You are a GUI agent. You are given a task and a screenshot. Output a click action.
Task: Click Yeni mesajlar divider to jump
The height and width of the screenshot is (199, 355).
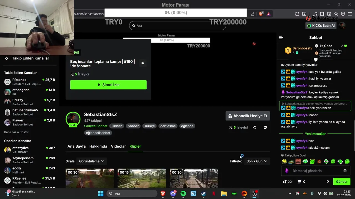315,134
